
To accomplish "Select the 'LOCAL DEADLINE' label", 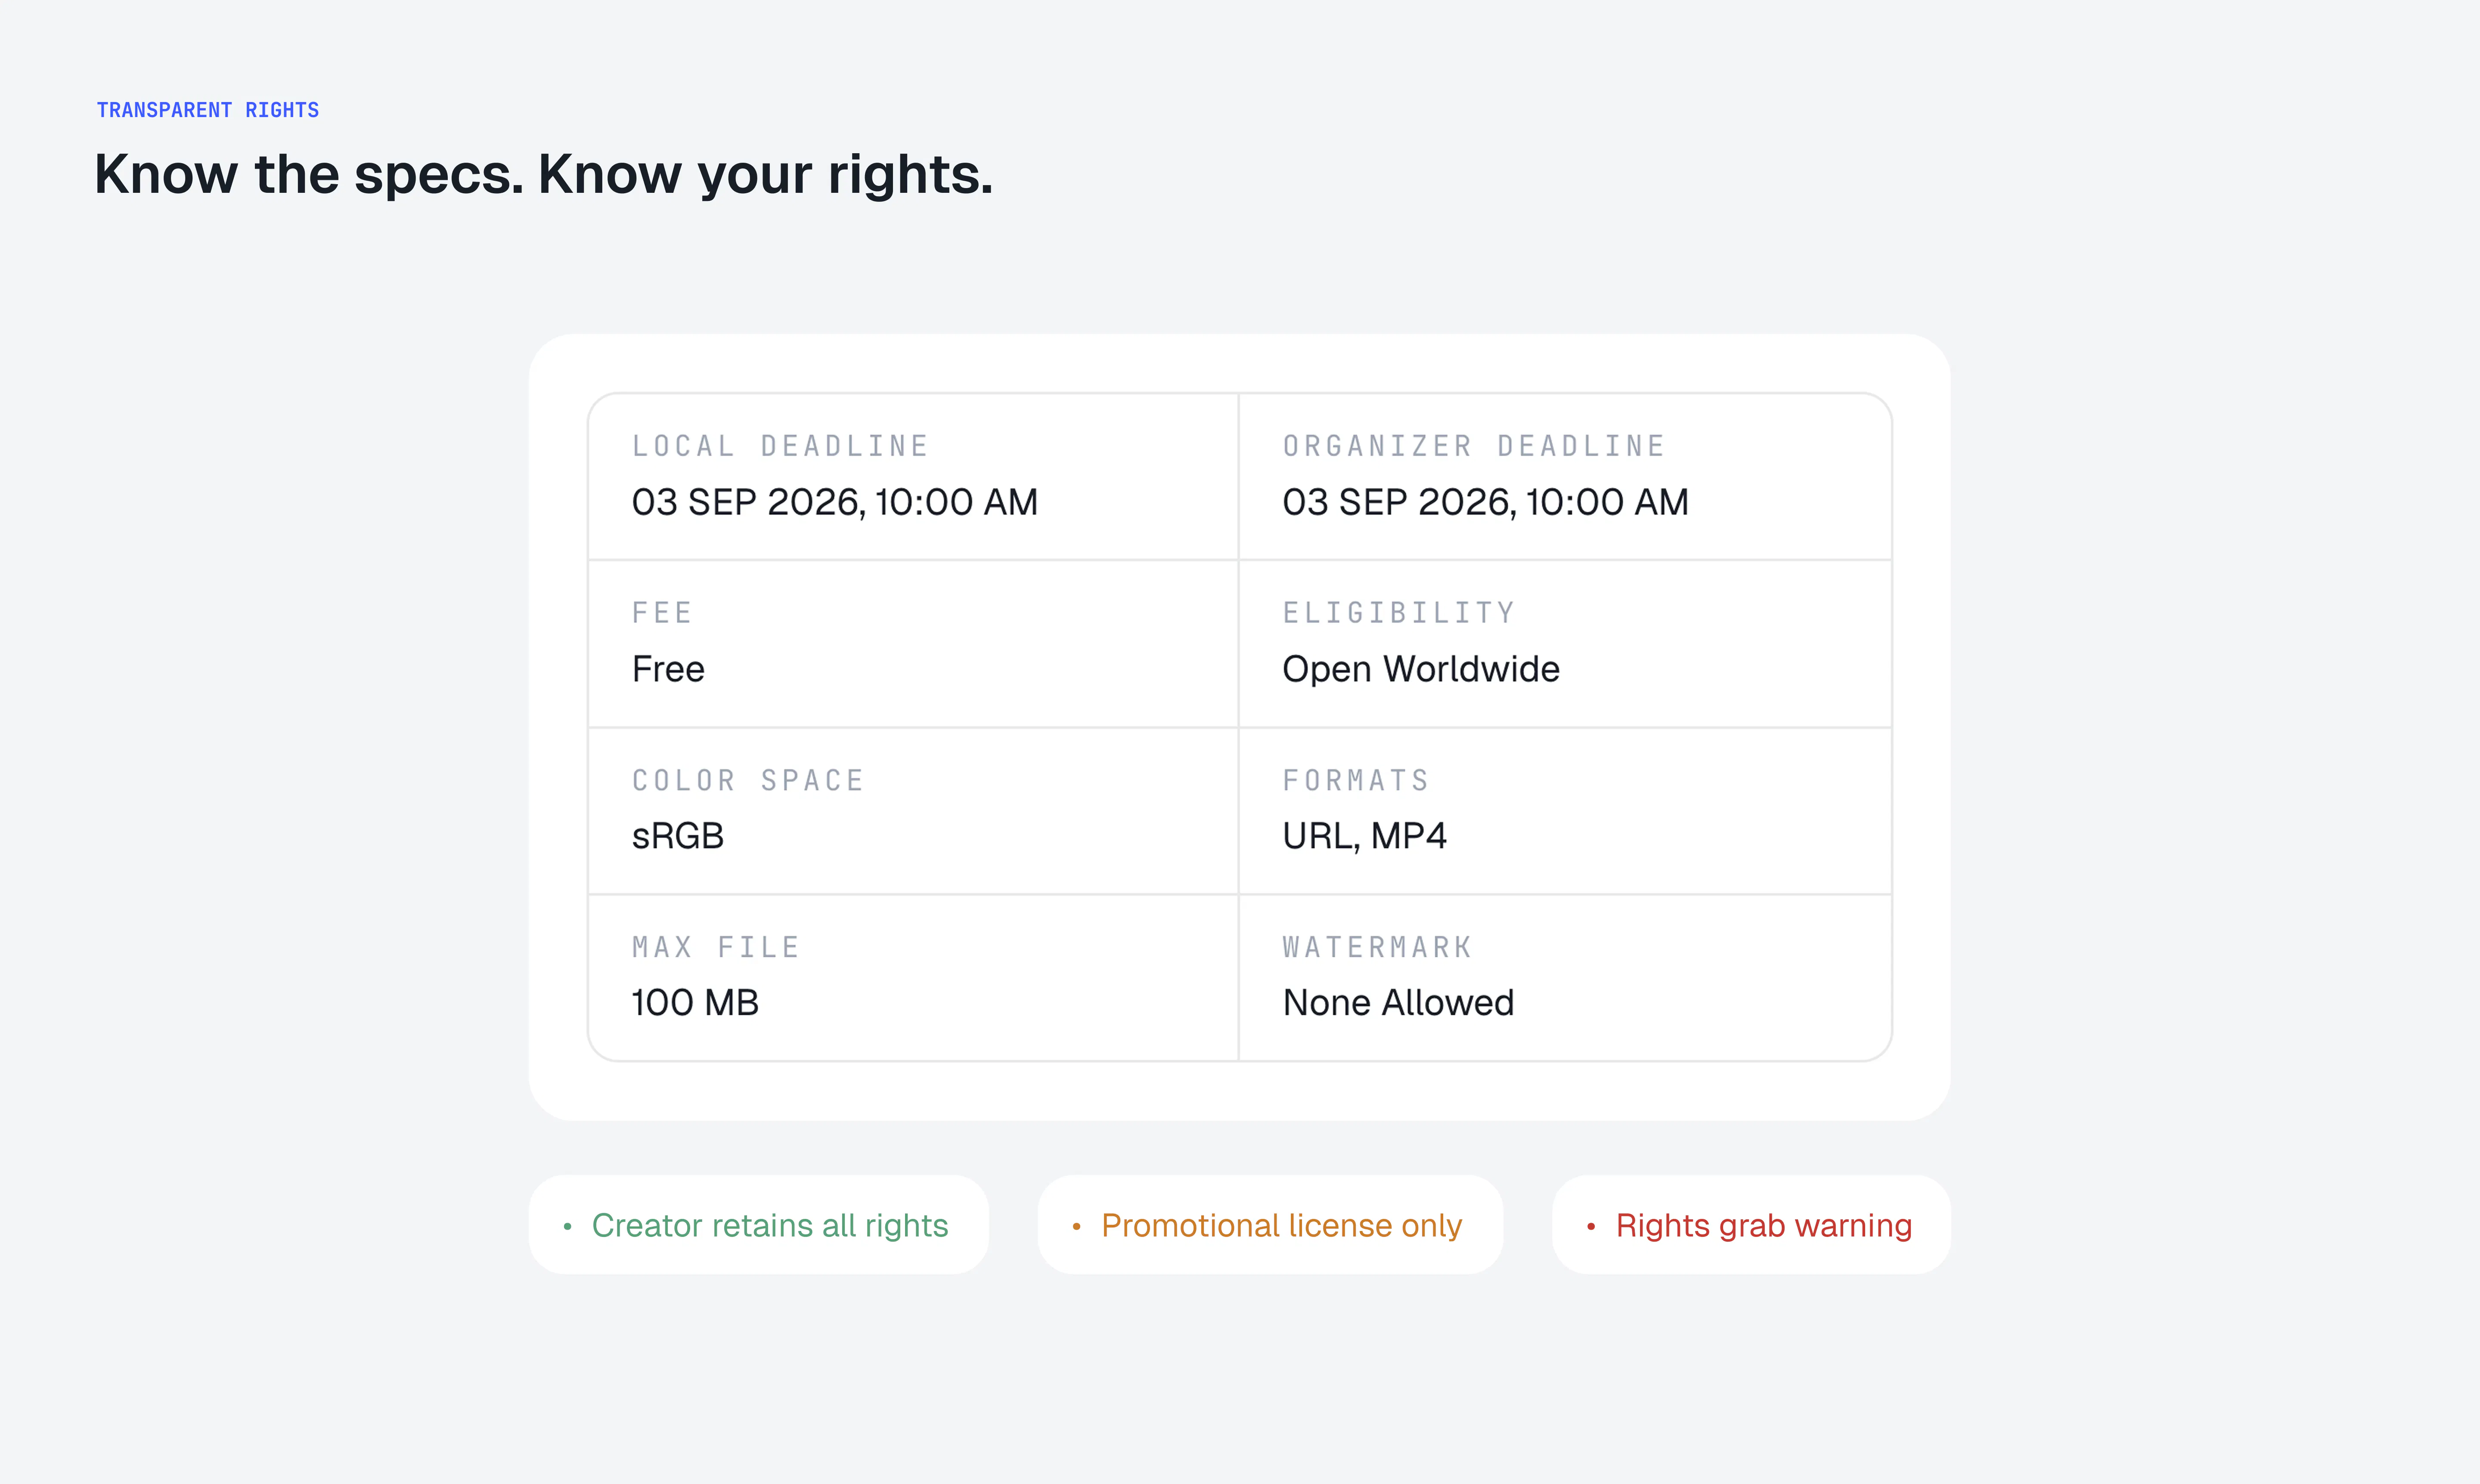I will (x=780, y=446).
